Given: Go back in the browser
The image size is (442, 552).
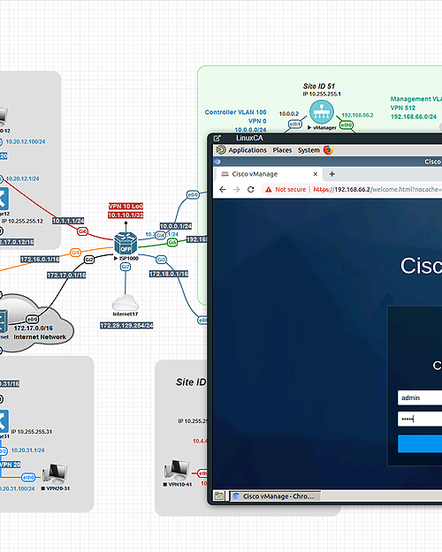Looking at the screenshot, I should (x=223, y=189).
